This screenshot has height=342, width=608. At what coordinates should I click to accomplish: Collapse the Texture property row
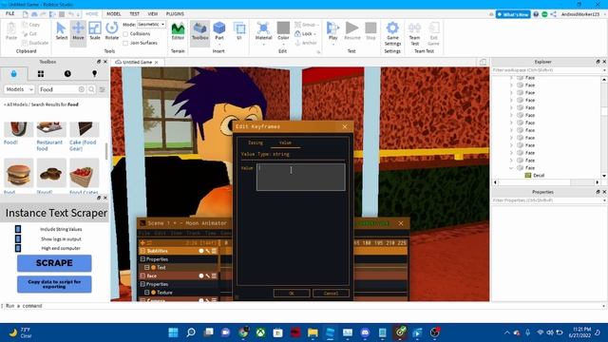pos(147,293)
